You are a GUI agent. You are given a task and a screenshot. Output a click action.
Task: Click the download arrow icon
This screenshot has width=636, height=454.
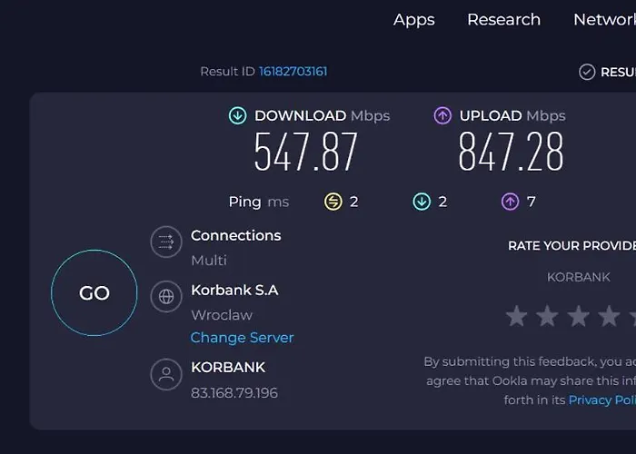coord(238,115)
